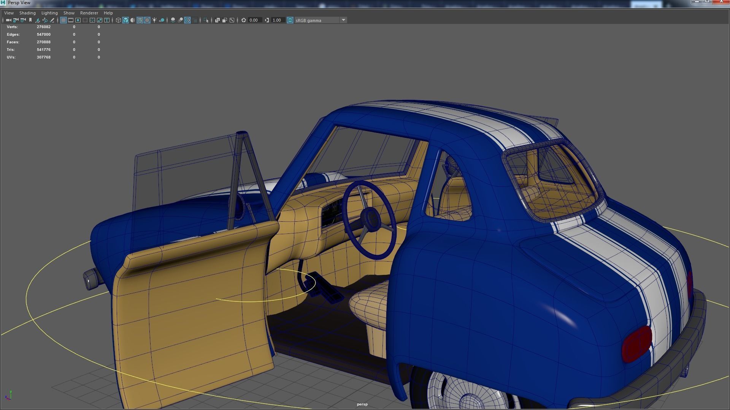Click the Shadows icon
This screenshot has height=410, width=730.
[162, 20]
